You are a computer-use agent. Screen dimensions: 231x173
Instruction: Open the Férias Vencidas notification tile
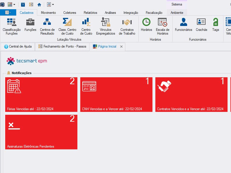click(41, 95)
